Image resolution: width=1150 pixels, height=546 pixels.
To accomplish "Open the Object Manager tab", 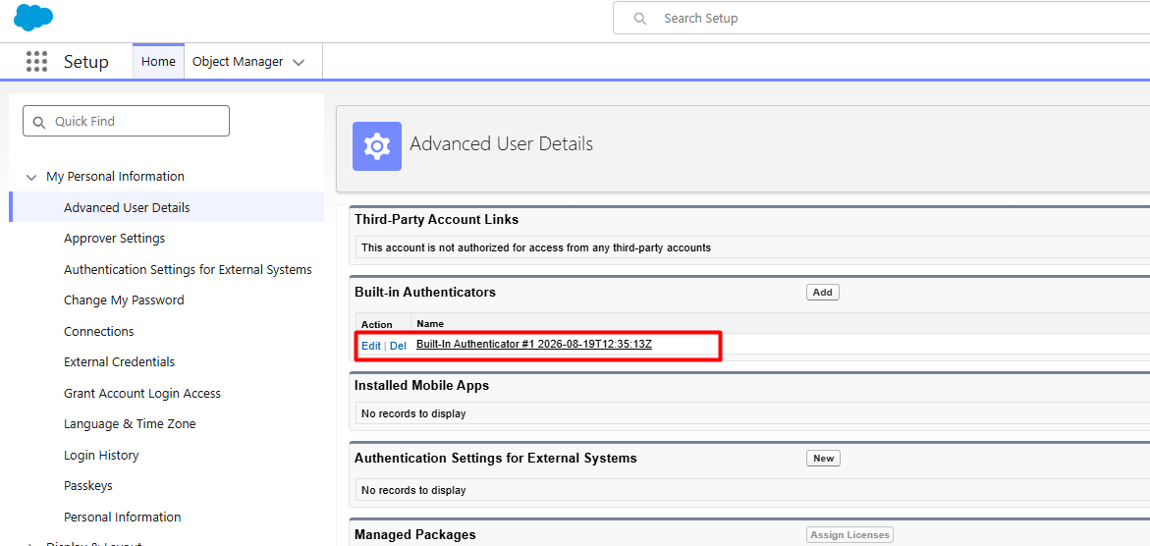I will pyautogui.click(x=238, y=62).
